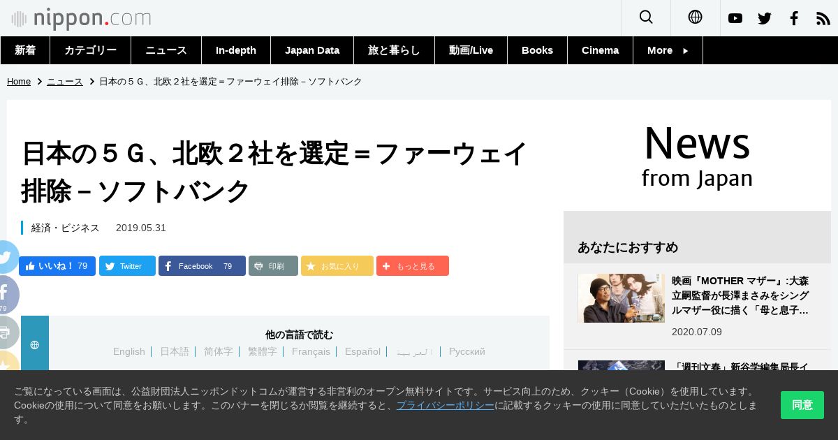Click 経済・ビジネス category label
Image resolution: width=838 pixels, height=440 pixels.
click(66, 228)
